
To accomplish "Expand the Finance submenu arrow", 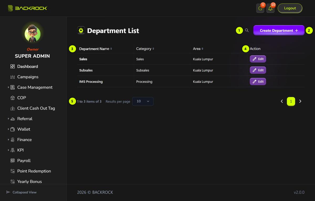I will tap(8, 140).
